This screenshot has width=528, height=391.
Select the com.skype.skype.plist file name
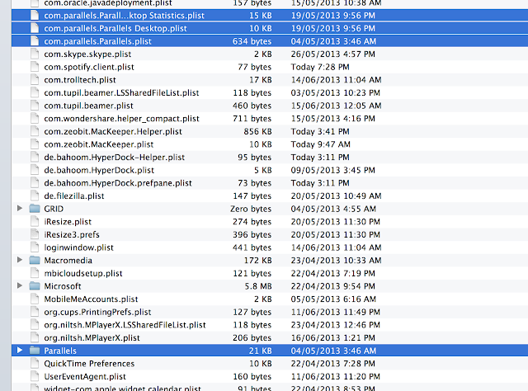tap(87, 54)
